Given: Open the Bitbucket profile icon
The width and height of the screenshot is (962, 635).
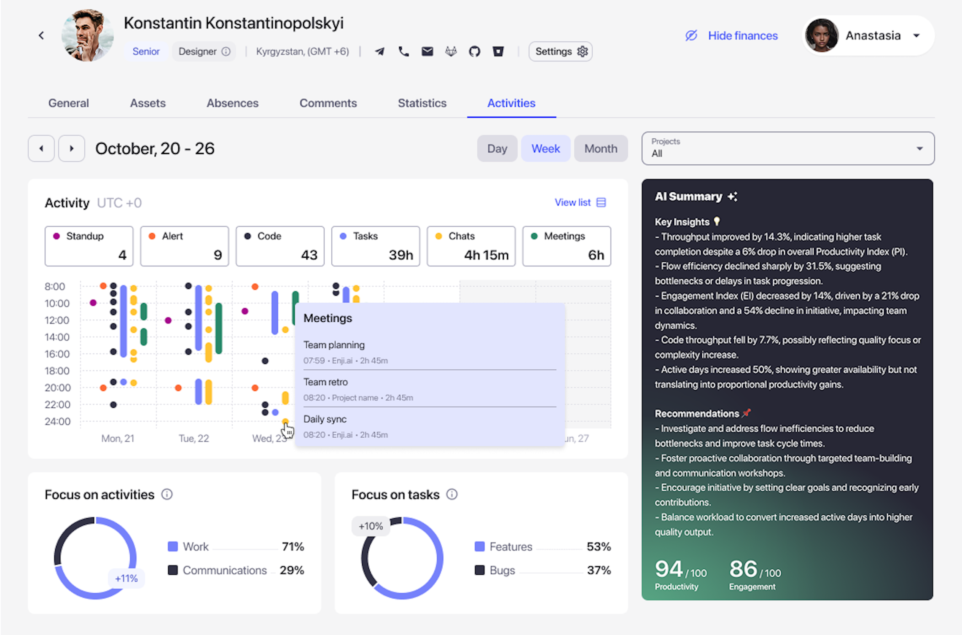Looking at the screenshot, I should 498,51.
